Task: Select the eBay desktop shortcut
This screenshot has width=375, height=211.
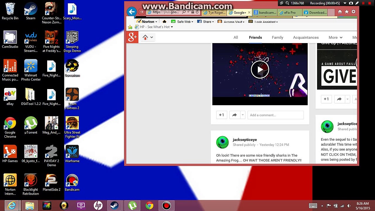Action: click(x=10, y=97)
